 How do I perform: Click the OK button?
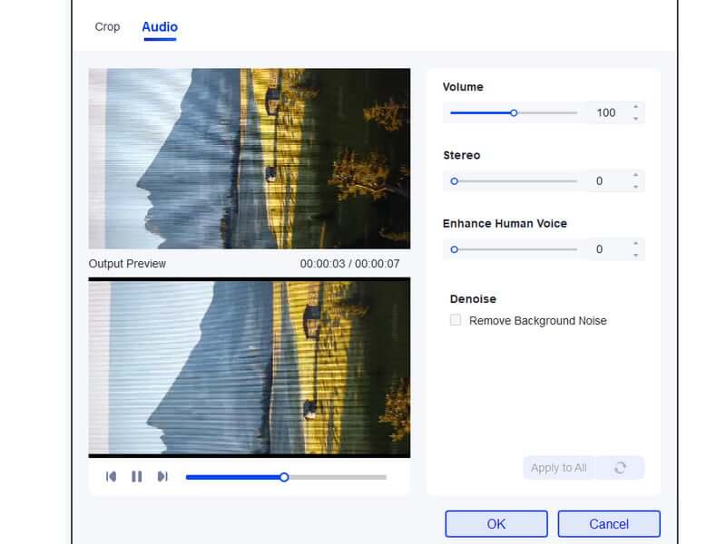[x=495, y=524]
